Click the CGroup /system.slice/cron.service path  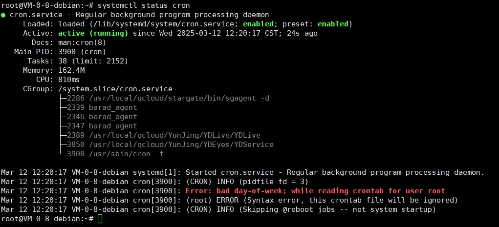[x=115, y=89]
